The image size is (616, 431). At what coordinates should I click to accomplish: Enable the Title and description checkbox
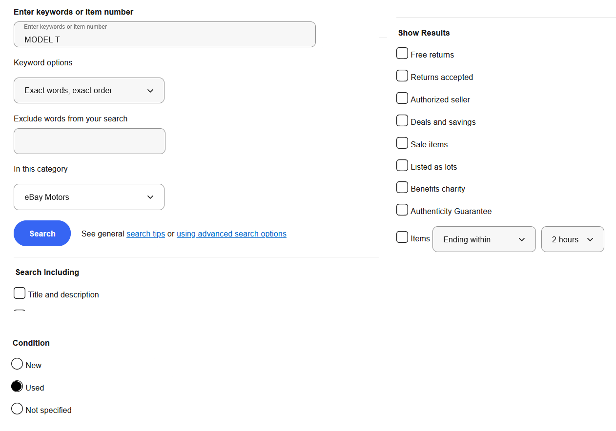coord(20,294)
